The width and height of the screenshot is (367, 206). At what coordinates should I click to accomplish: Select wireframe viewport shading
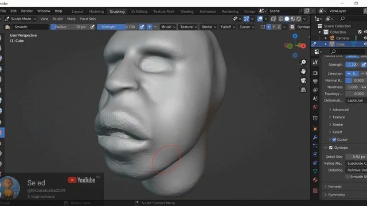tap(281, 19)
